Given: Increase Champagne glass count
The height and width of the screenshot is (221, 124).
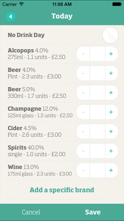Looking at the screenshot, I should coord(111,112).
